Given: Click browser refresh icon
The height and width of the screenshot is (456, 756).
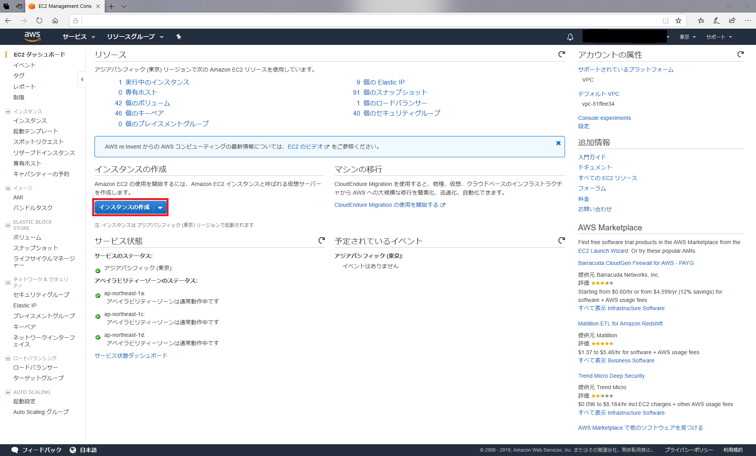Looking at the screenshot, I should pos(39,20).
